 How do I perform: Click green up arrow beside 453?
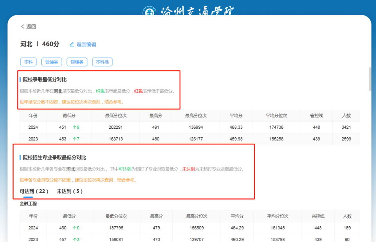click(74, 139)
